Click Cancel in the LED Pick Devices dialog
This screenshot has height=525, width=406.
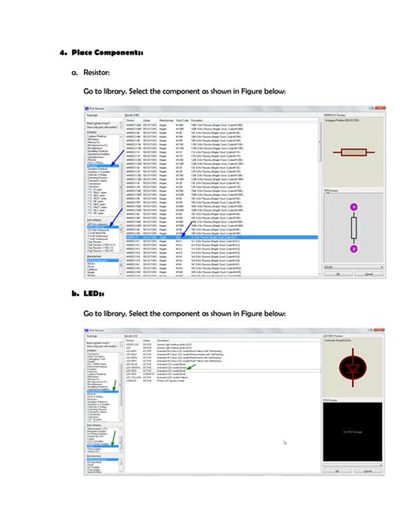coord(367,471)
